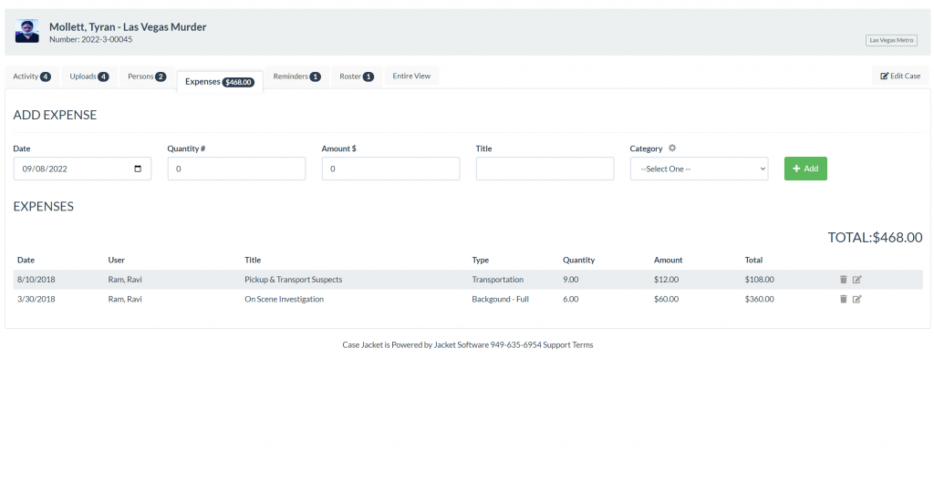Click the Date field showing 09/08/2022
Viewport: 934px width, 481px height.
point(82,169)
